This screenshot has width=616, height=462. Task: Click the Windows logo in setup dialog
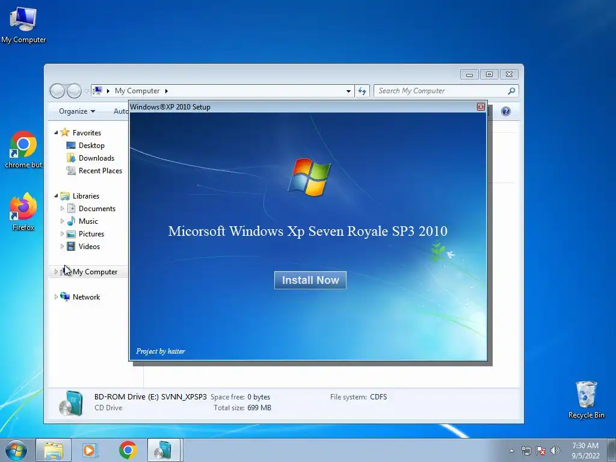pyautogui.click(x=310, y=177)
